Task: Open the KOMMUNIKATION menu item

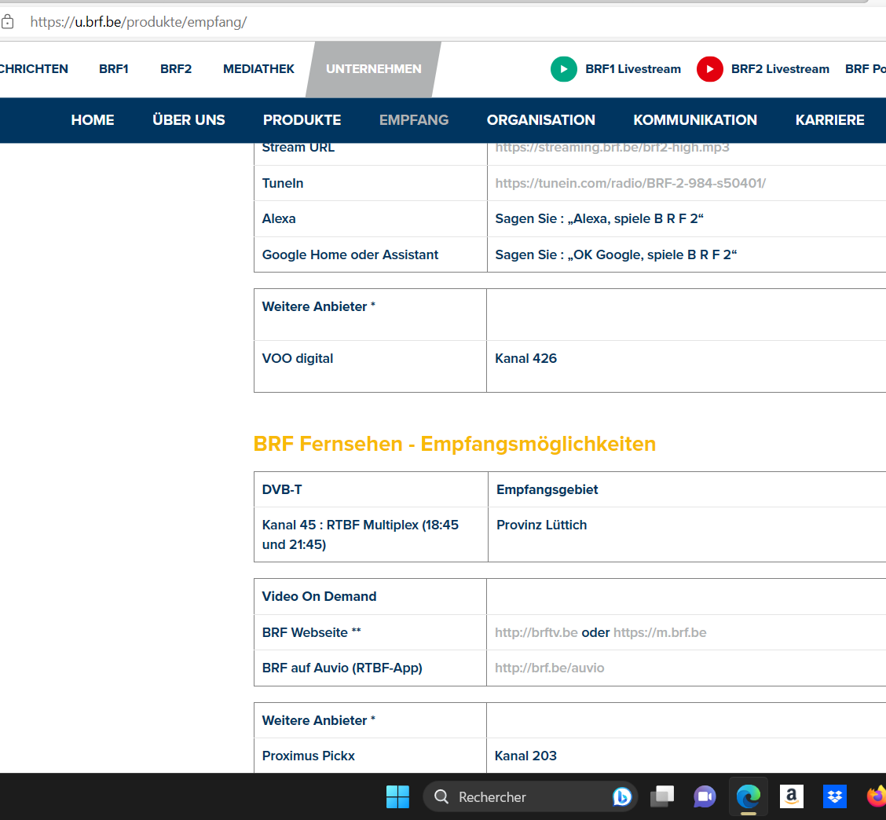Action: coord(695,120)
